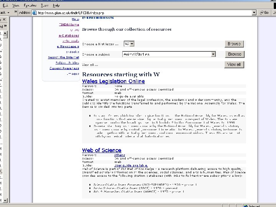276x207 pixels.
Task: Open the Subject Guides link
Action: pos(67,63)
